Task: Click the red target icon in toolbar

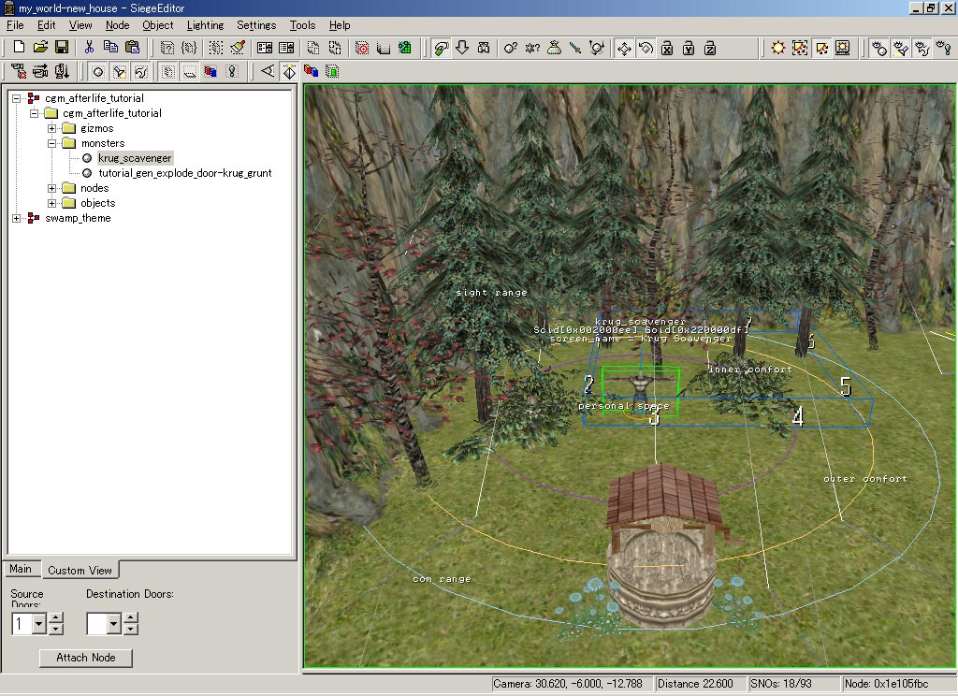Action: 362,47
